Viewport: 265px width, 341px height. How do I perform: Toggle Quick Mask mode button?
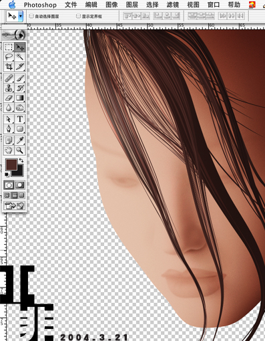(x=20, y=185)
